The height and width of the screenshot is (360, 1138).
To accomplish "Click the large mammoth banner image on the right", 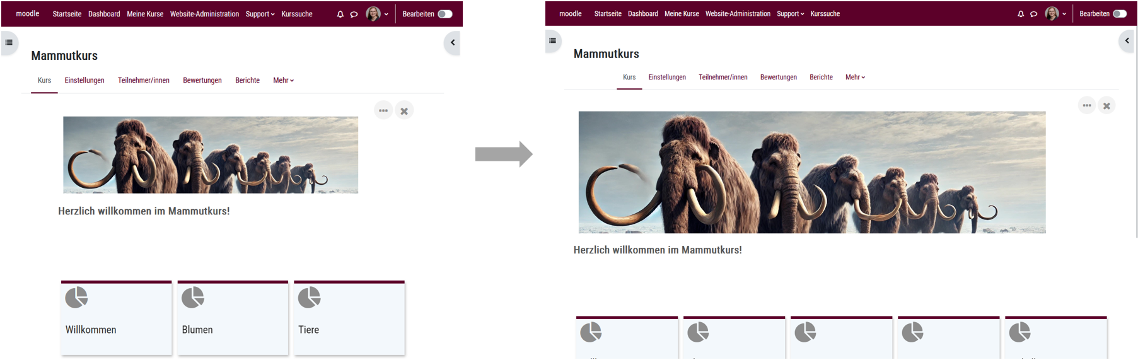I will [x=811, y=172].
